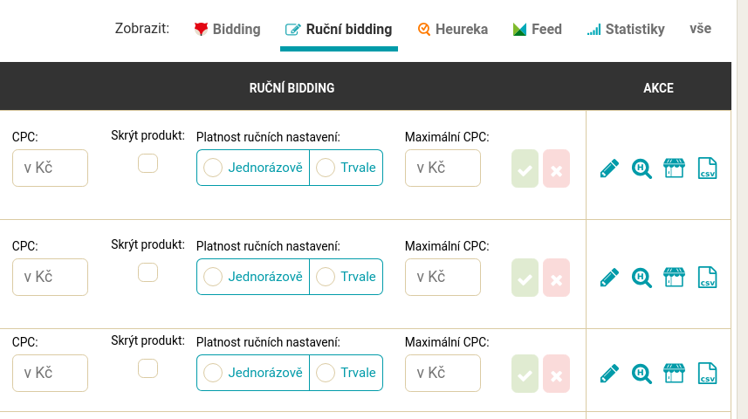Open Heureka magnifier icon in second row
The image size is (748, 419).
coord(642,278)
